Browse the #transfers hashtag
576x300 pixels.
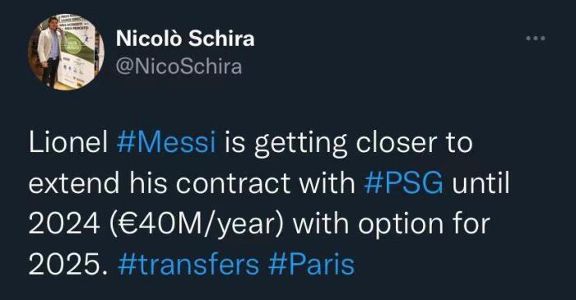pyautogui.click(x=188, y=264)
